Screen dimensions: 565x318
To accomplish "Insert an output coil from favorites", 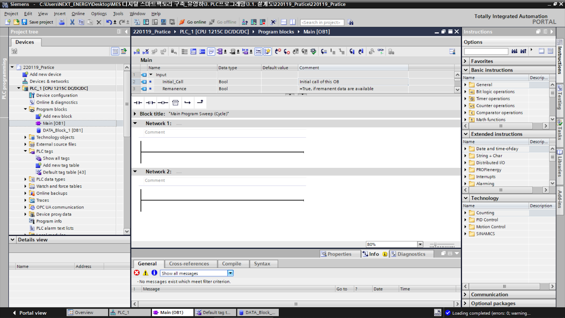I will point(163,102).
